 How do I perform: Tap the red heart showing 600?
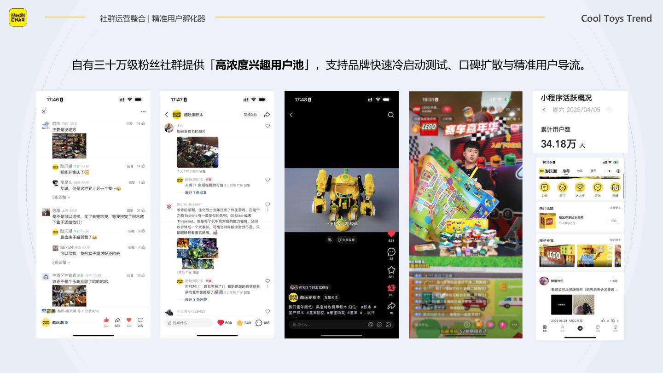pos(221,323)
